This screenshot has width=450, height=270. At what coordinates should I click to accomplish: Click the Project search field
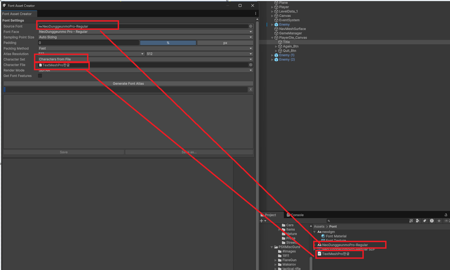[367, 221]
